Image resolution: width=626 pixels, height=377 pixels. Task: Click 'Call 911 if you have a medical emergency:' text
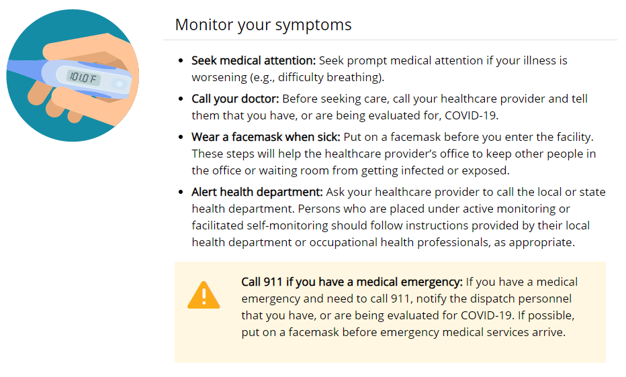click(352, 282)
